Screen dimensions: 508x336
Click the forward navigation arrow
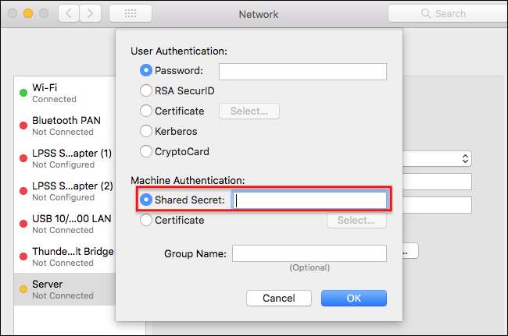(x=90, y=13)
